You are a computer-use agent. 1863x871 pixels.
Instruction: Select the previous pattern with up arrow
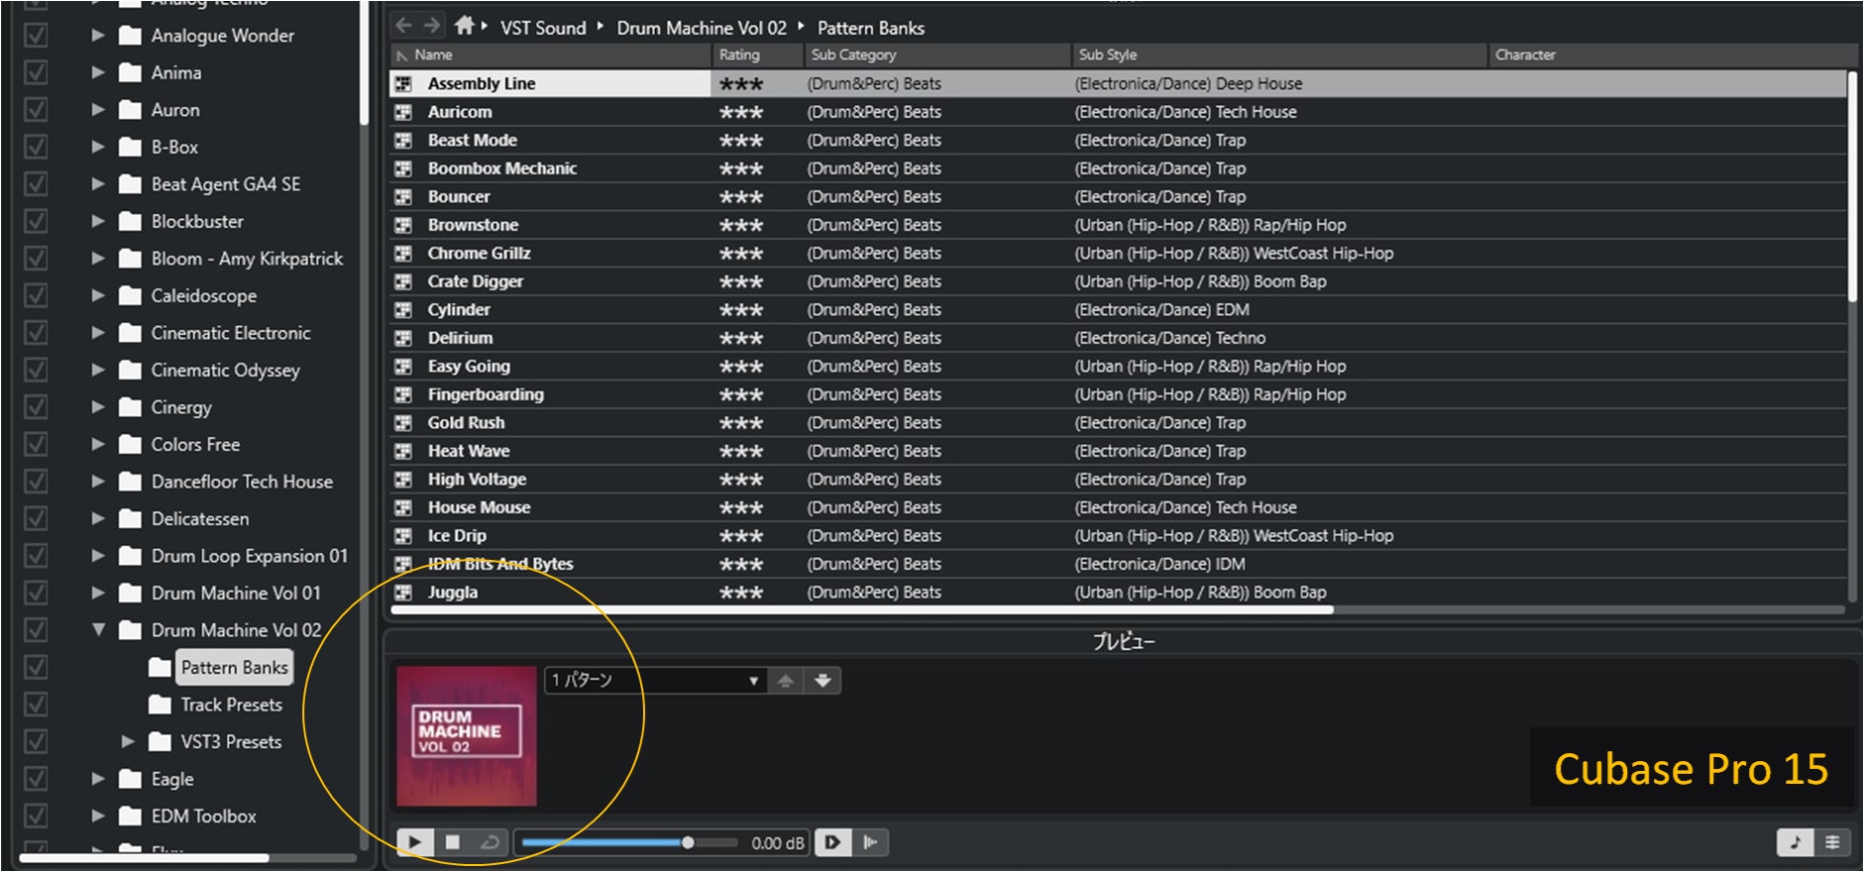point(786,681)
